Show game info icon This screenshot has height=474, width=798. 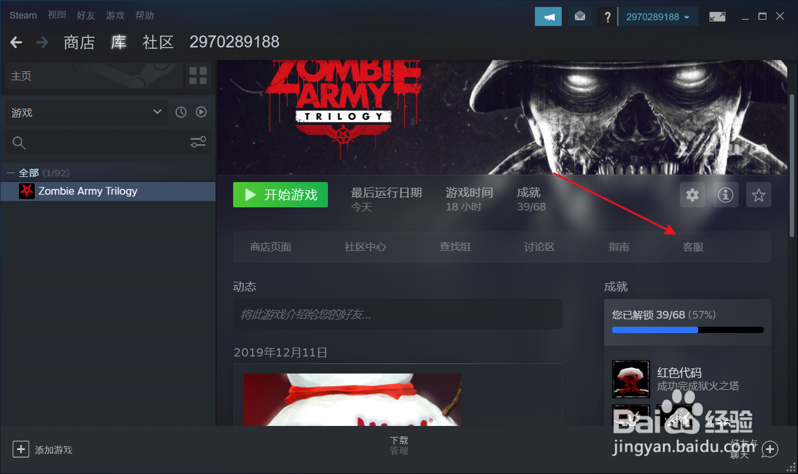click(725, 196)
